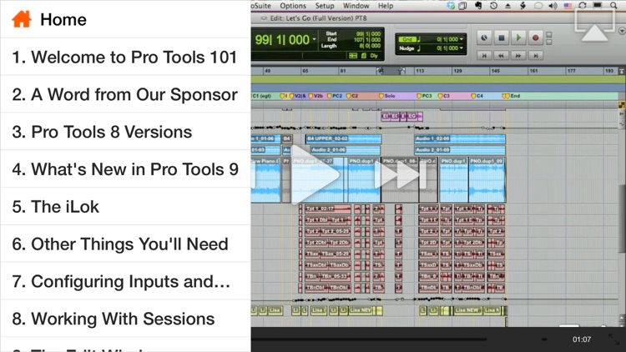The image size is (626, 352).
Task: Click the ruler view icon at right end
Action: click(x=622, y=71)
